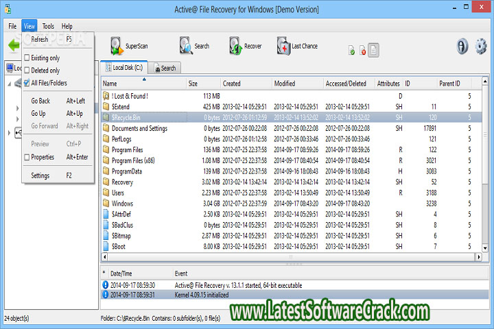494x329 pixels.
Task: Enable the Existing only checkbox
Action: coord(27,58)
